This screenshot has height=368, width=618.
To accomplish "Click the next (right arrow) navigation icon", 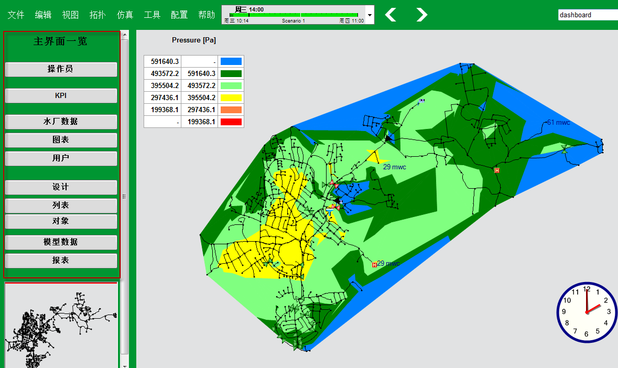I will (x=421, y=15).
